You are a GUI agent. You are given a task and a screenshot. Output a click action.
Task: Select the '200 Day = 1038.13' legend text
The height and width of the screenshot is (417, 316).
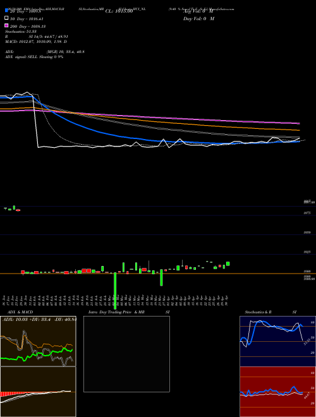(x=28, y=27)
